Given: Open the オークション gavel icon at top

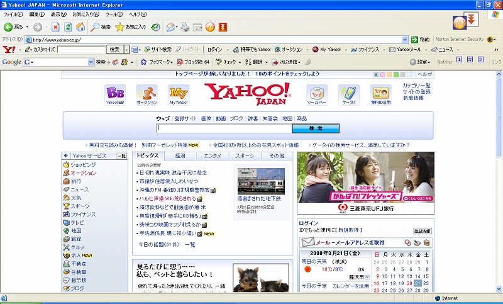Looking at the screenshot, I should (147, 94).
